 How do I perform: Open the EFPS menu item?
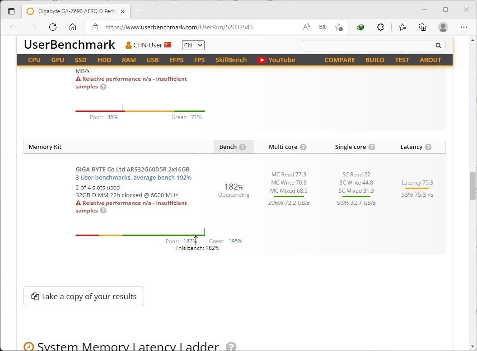(x=177, y=60)
